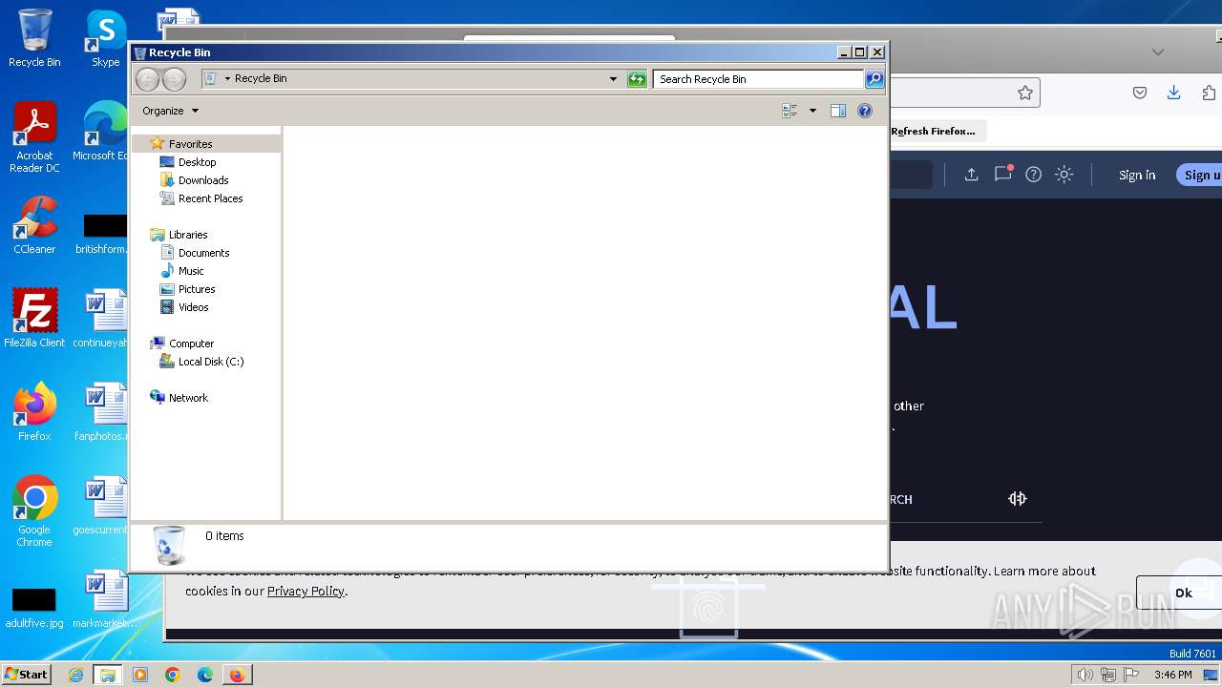Switch to Firefox taskbar button
Screen dimensions: 1222x687
click(237, 675)
